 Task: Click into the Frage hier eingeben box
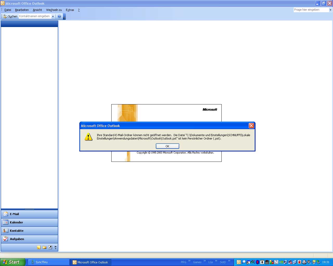pyautogui.click(x=311, y=10)
